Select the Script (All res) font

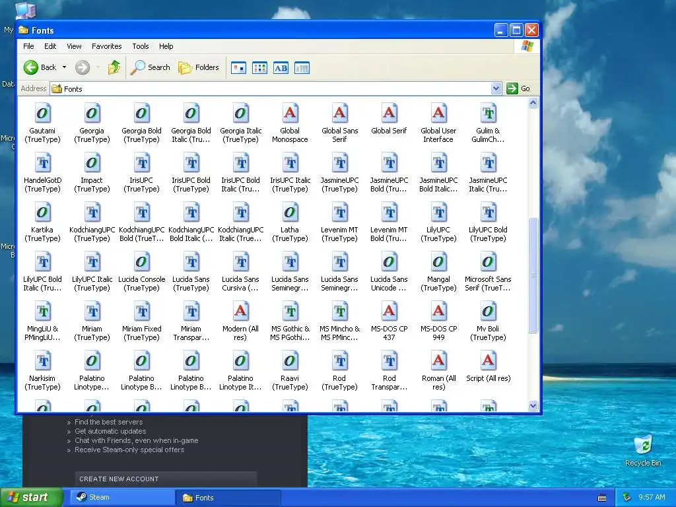pos(488,366)
